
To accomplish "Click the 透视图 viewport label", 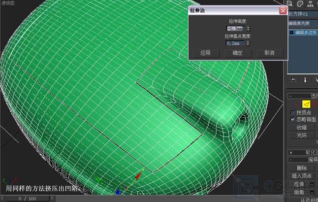I will click(x=8, y=3).
